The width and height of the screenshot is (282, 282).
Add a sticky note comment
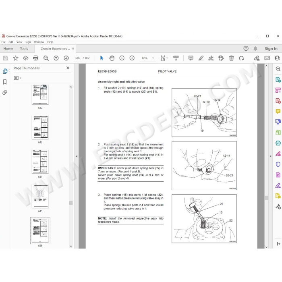191,58
